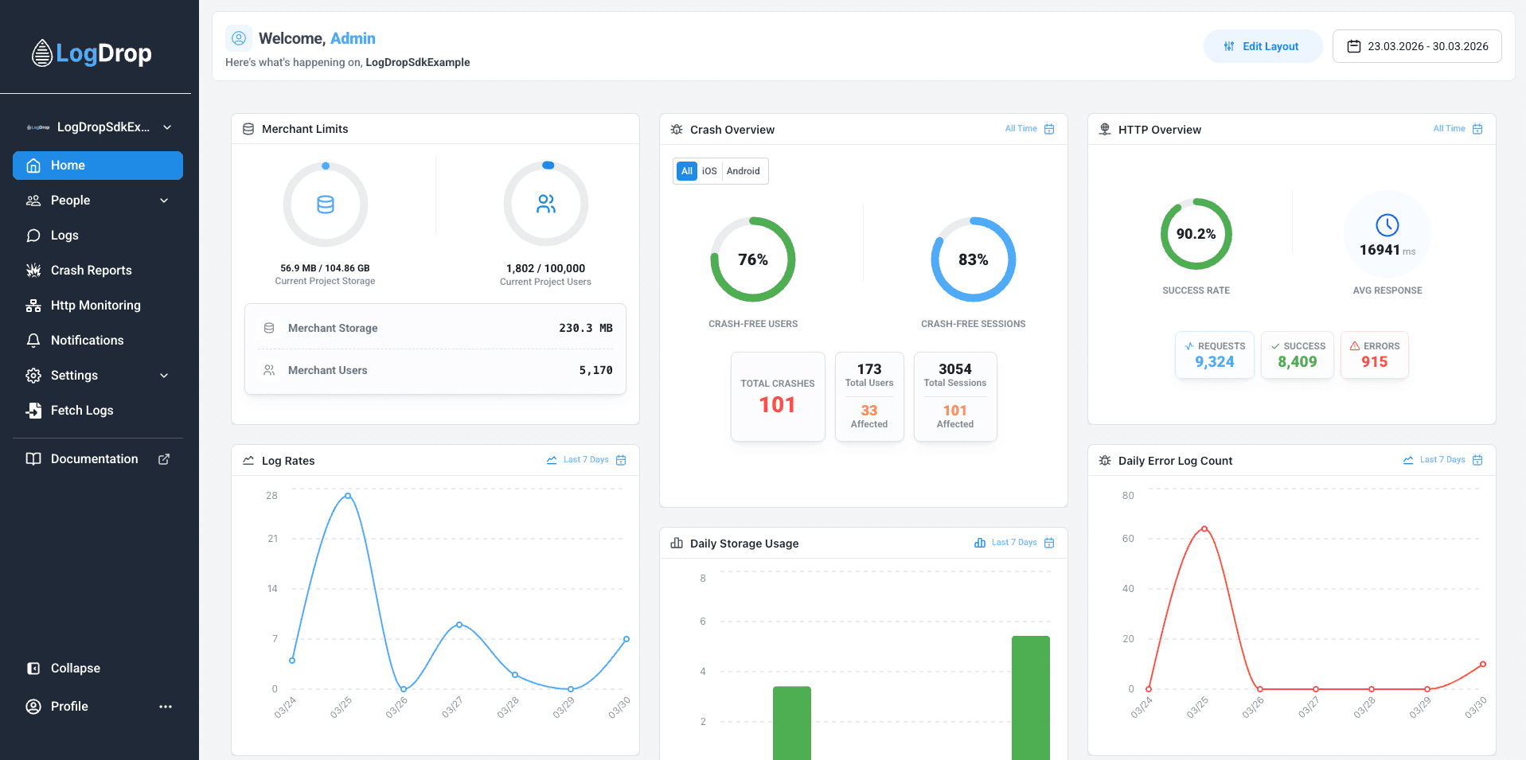Click the calendar icon in Crash Overview header
The width and height of the screenshot is (1526, 760).
(1049, 129)
